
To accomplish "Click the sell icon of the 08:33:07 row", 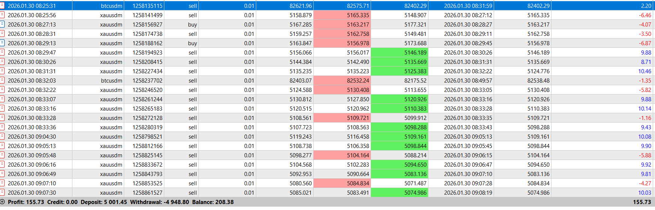I will click(2, 99).
